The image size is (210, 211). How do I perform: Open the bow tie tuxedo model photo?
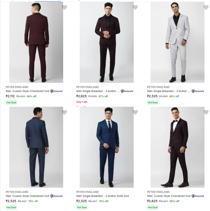point(178,147)
